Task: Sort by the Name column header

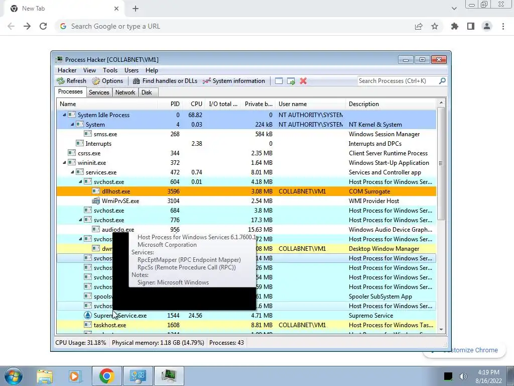Action: tap(107, 104)
